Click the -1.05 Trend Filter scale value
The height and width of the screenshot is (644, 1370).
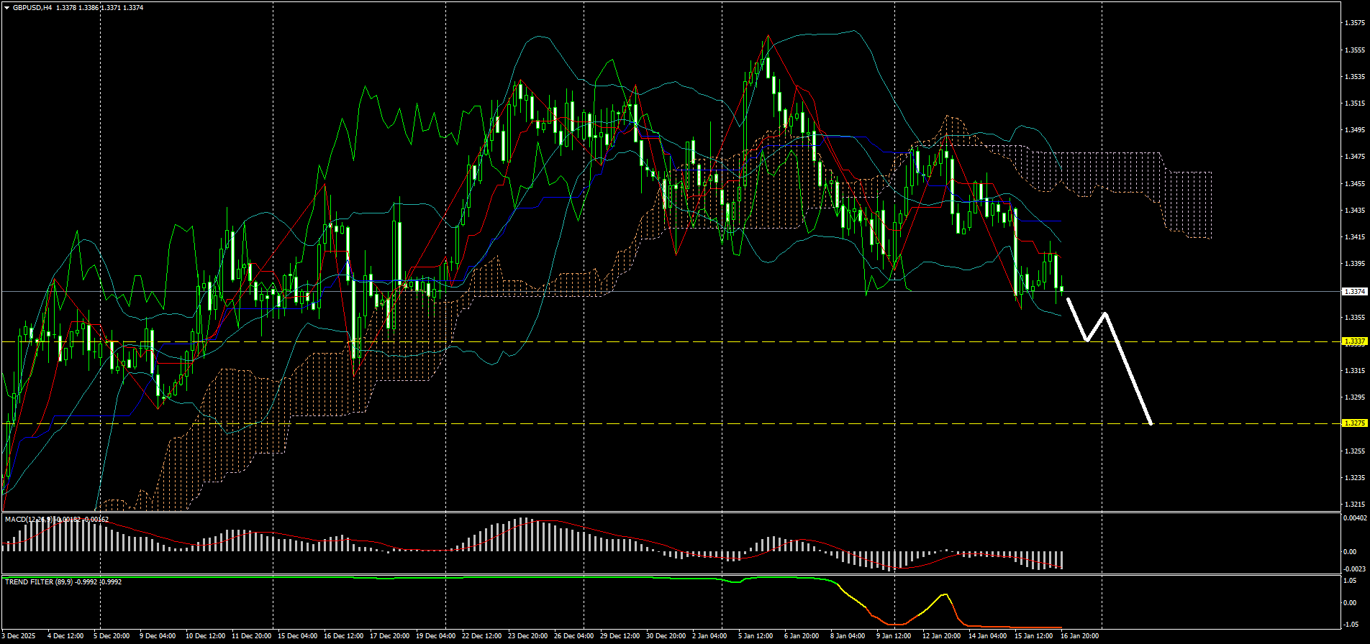[1351, 625]
